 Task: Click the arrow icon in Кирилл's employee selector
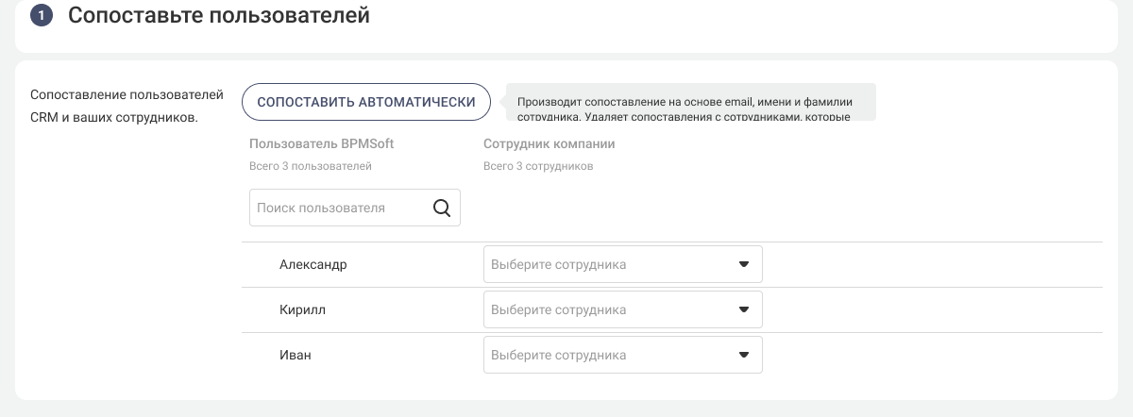(x=743, y=310)
